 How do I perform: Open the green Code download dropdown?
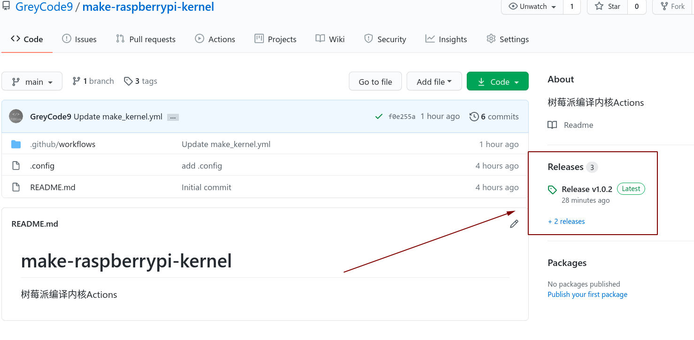[498, 81]
